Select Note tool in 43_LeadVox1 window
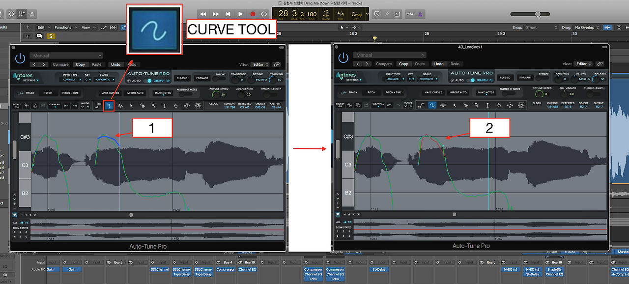The width and height of the screenshot is (629, 284). tap(443, 105)
